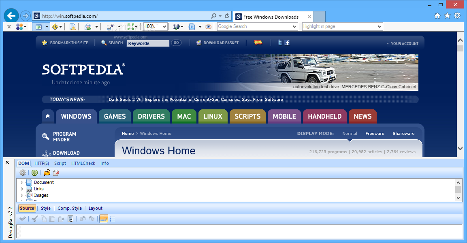Click the Facebook icon on Softpedia header

tap(287, 43)
